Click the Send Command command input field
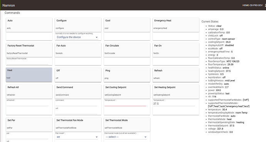This screenshot has height=142, width=266. (x=76, y=104)
